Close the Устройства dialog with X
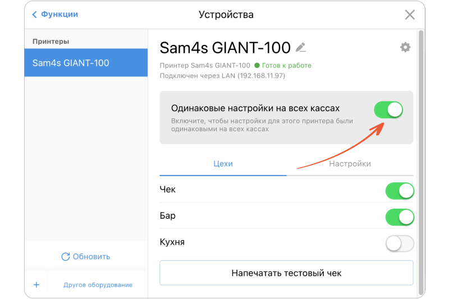Image resolution: width=449 pixels, height=299 pixels. pyautogui.click(x=410, y=15)
